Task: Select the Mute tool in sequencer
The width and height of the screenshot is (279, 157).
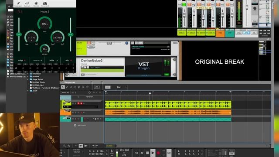Action: pyautogui.click(x=79, y=87)
